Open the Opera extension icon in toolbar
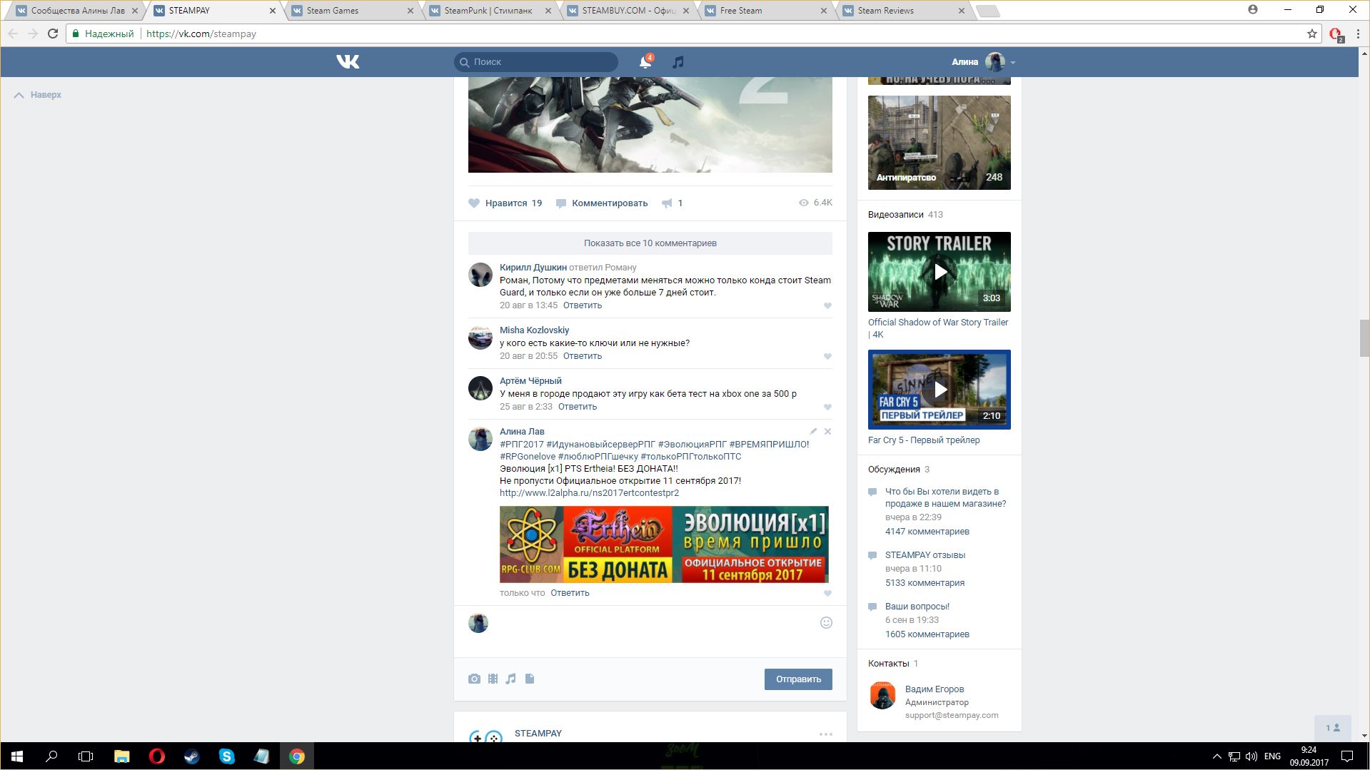The image size is (1370, 770). pyautogui.click(x=1336, y=34)
